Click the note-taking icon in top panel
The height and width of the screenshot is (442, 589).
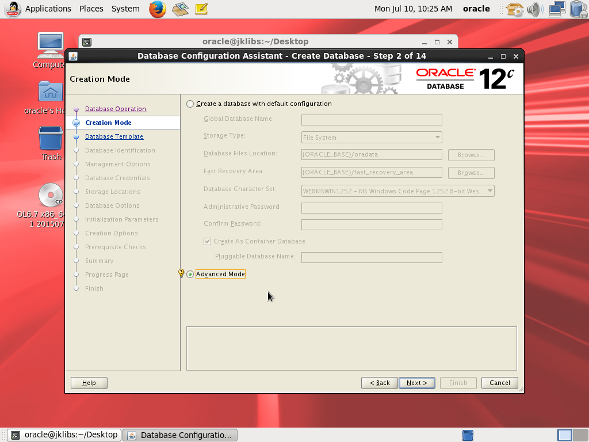[201, 9]
